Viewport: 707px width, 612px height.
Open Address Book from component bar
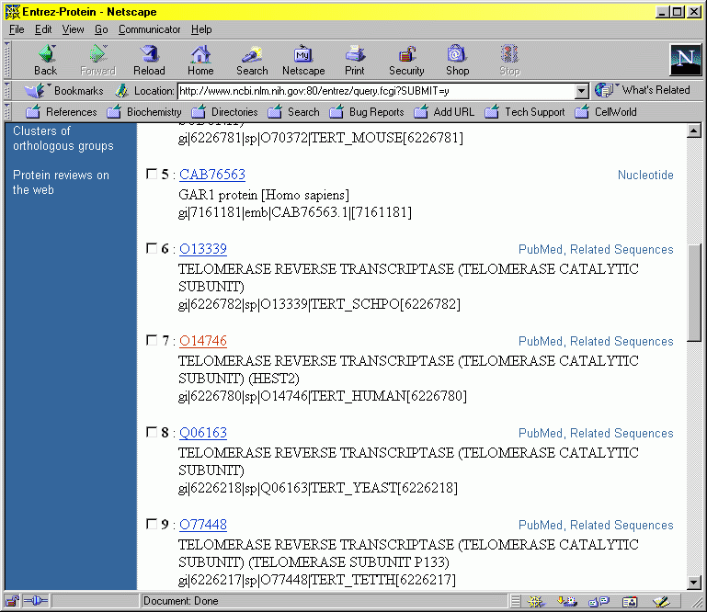(x=630, y=601)
